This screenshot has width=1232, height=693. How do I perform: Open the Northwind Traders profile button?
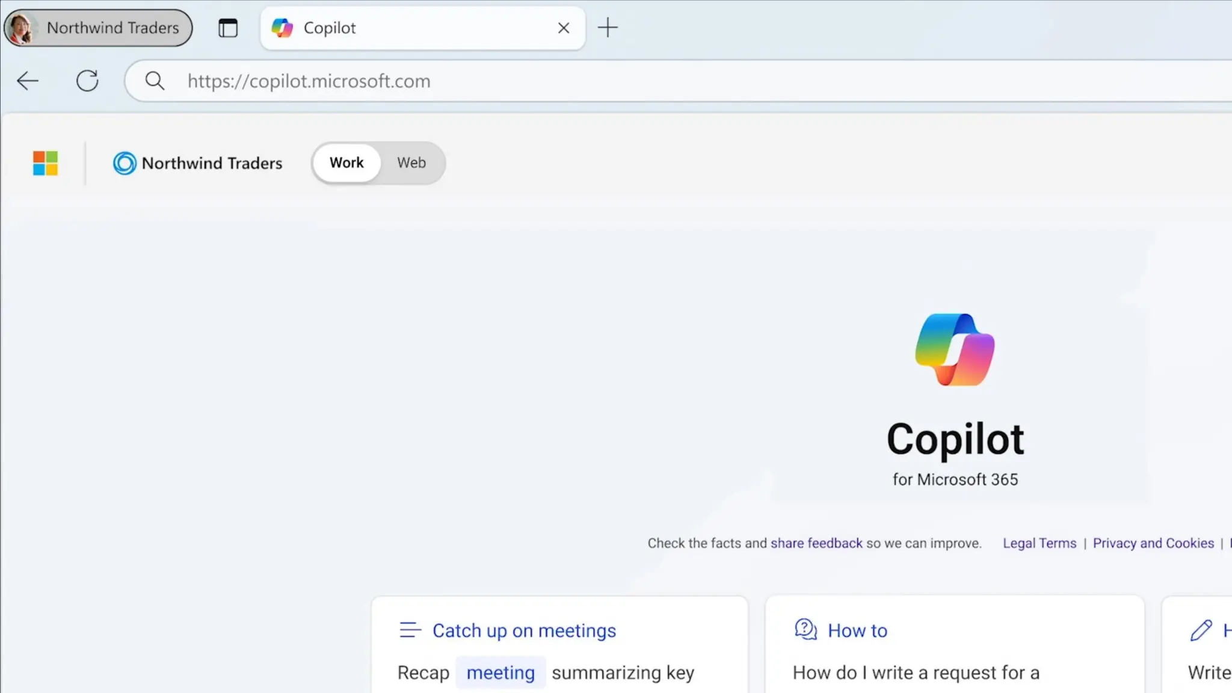98,28
